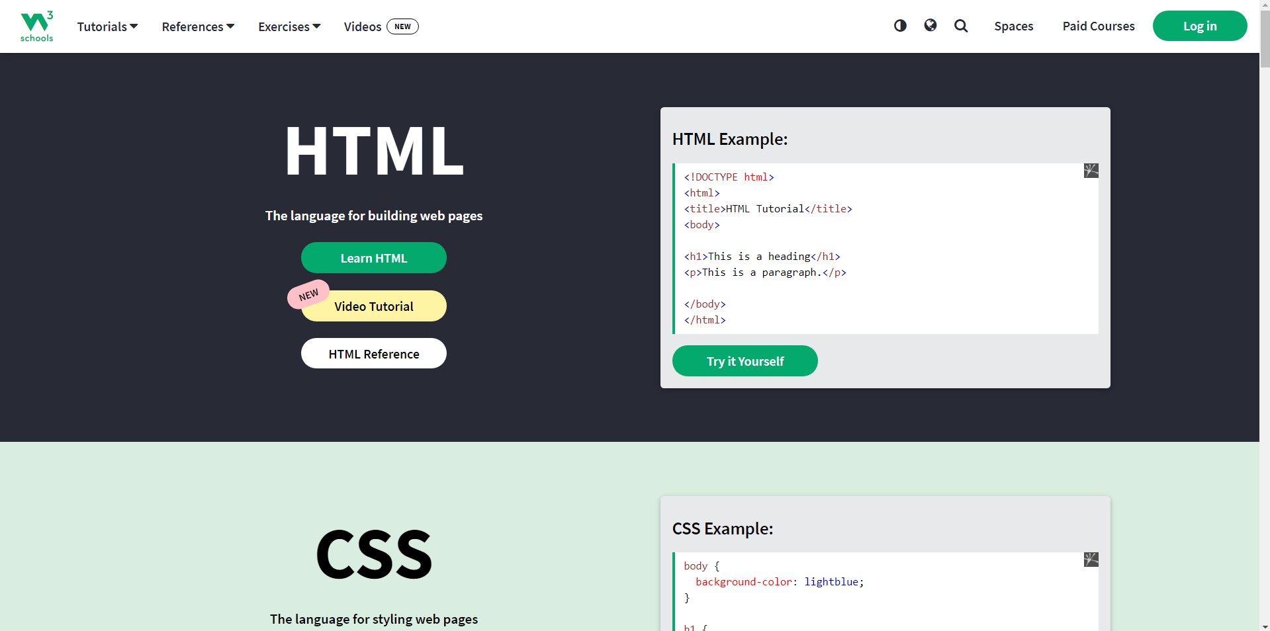The image size is (1270, 631).
Task: Click the Learn HTML button
Action: click(374, 258)
